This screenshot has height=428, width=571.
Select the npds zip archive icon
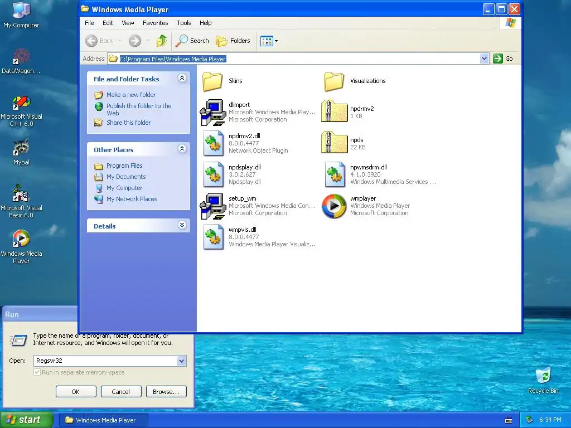(x=335, y=143)
